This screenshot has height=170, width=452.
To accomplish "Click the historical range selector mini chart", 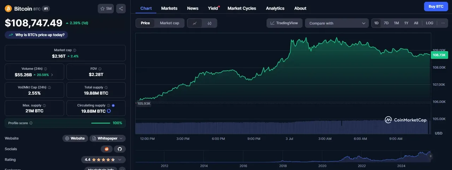I will click(x=283, y=156).
